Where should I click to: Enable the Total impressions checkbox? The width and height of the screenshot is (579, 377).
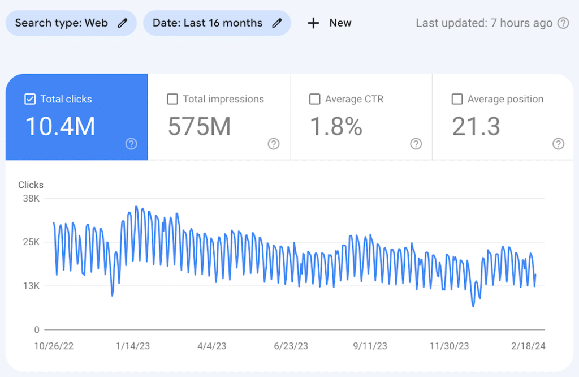[x=172, y=99]
